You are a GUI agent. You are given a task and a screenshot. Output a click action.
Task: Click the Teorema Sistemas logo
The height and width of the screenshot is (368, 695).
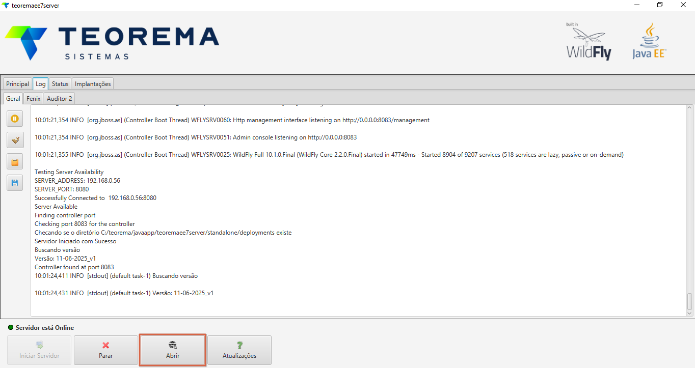(112, 43)
